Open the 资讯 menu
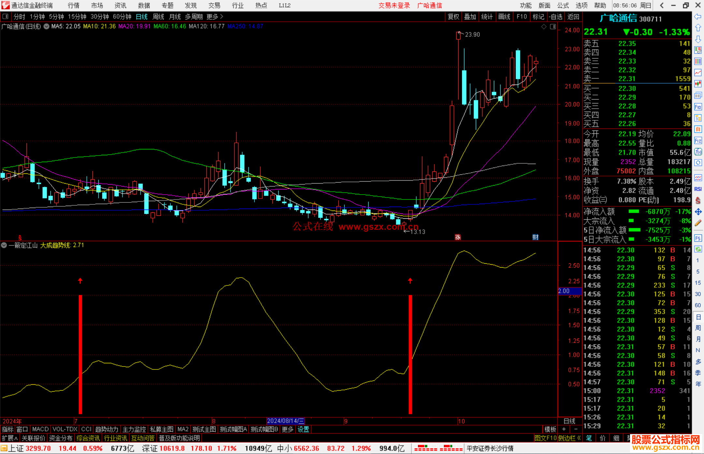704x454 pixels. tap(120, 5)
